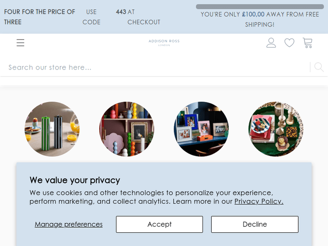This screenshot has width=328, height=246.
Task: Decline cookies in privacy banner
Action: click(255, 224)
